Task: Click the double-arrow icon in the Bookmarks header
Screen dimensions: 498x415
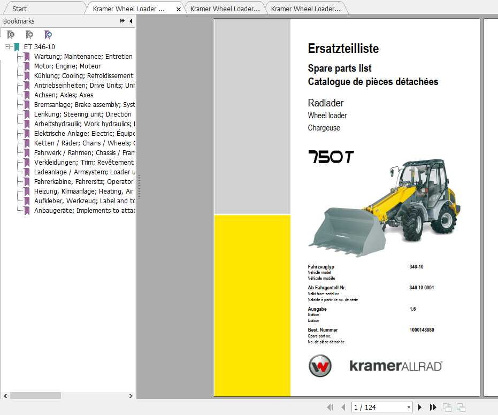Action: [122, 21]
